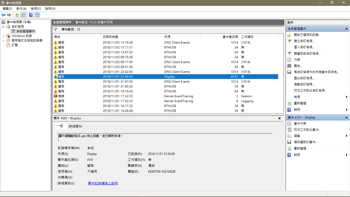Collapse the 自訂檢視 tree node
This screenshot has height=197, width=350.
(3, 27)
